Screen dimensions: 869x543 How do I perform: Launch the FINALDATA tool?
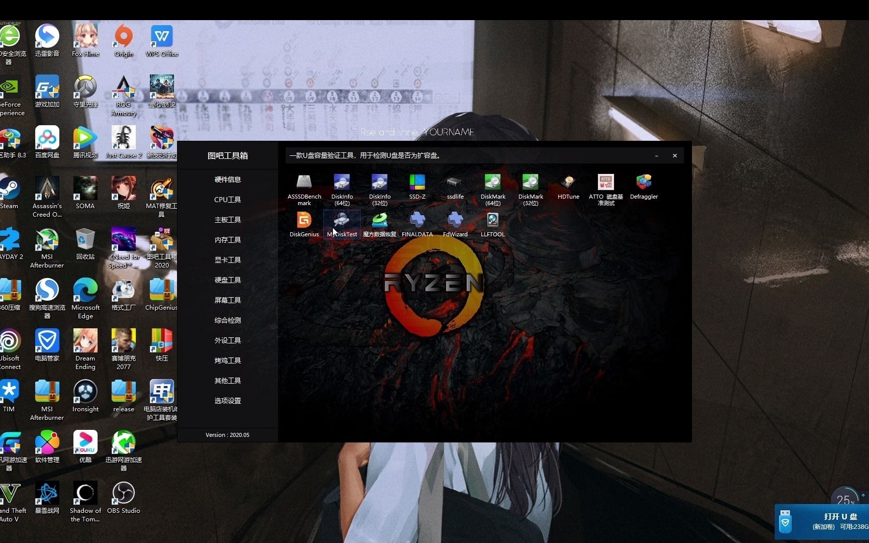click(417, 224)
